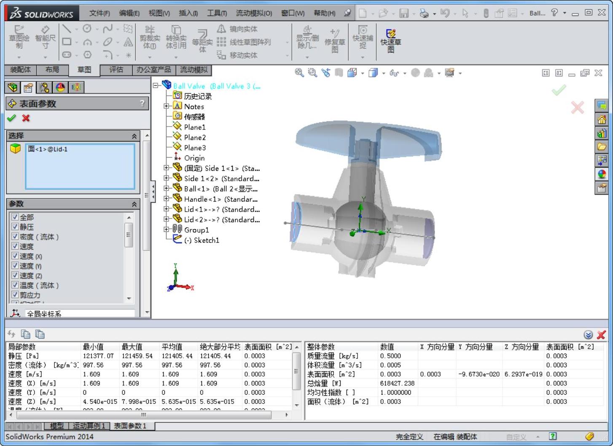Click the Quick Snaps (快速捕捉) tool
Viewport: 613px width, 446px height.
point(363,37)
